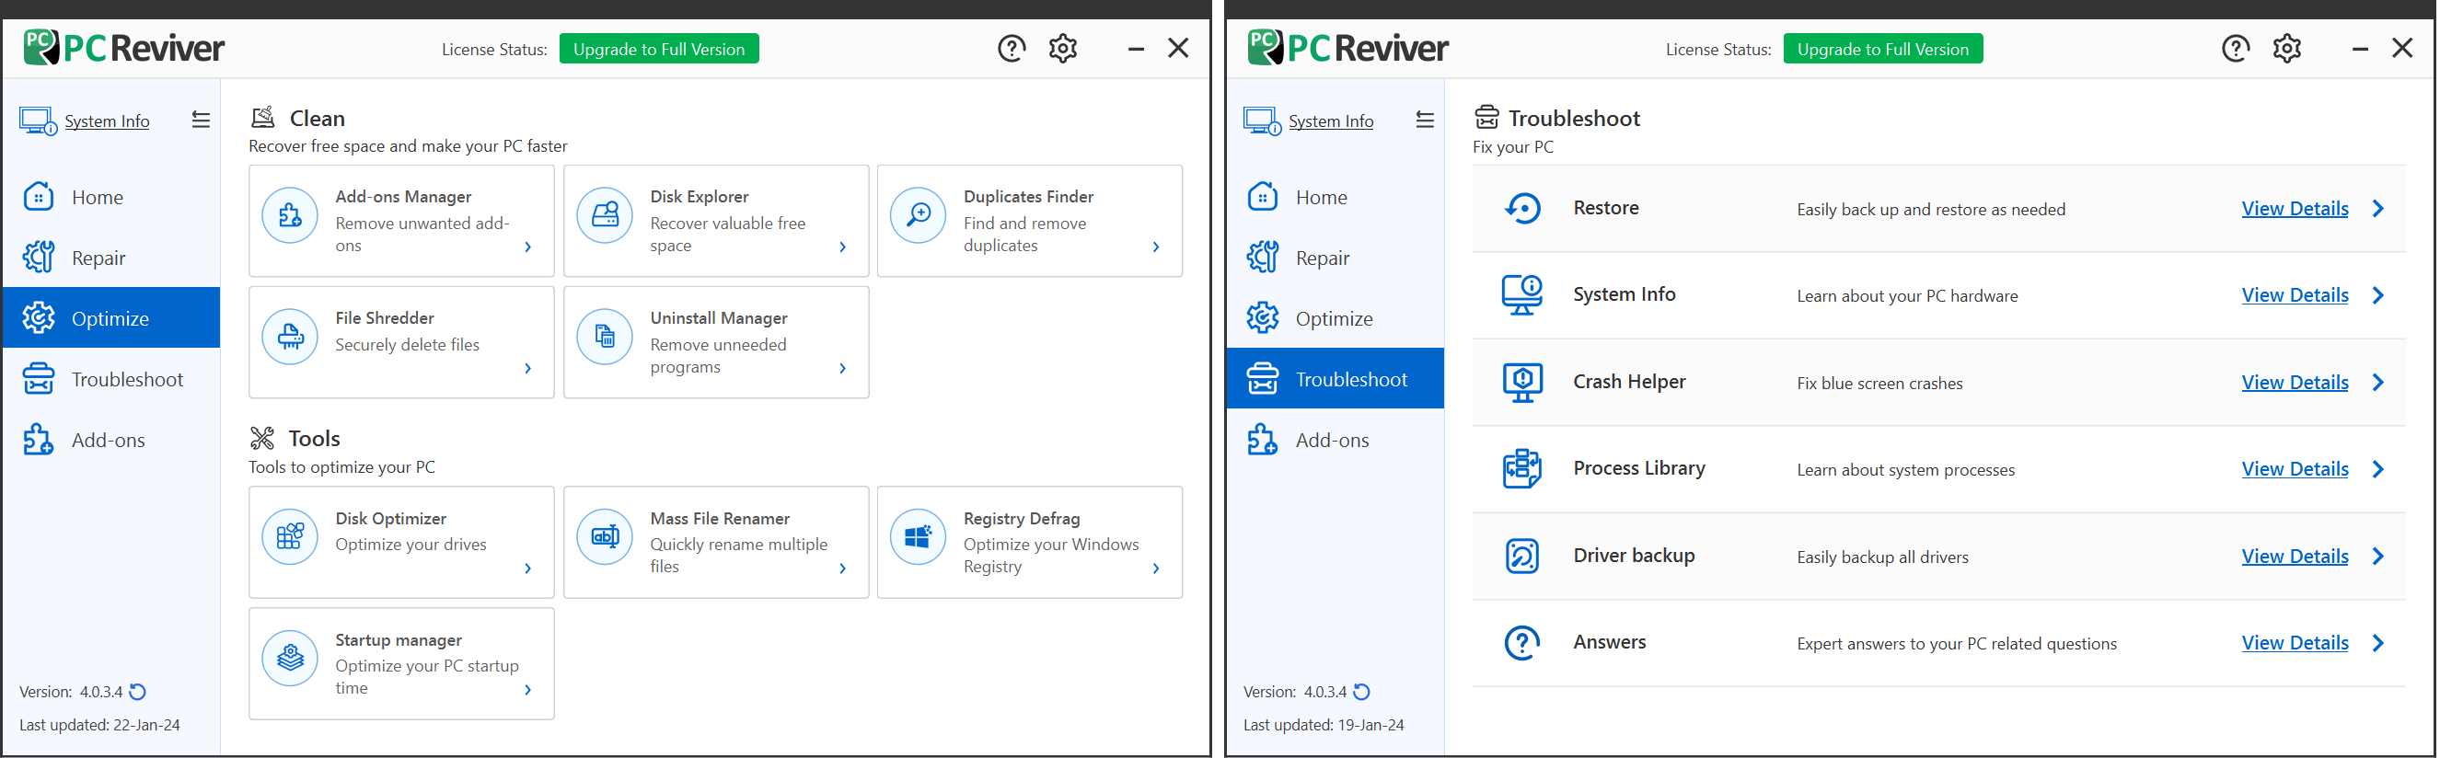This screenshot has height=758, width=2440.
Task: Click Mass File Renamer icon
Action: click(x=605, y=536)
